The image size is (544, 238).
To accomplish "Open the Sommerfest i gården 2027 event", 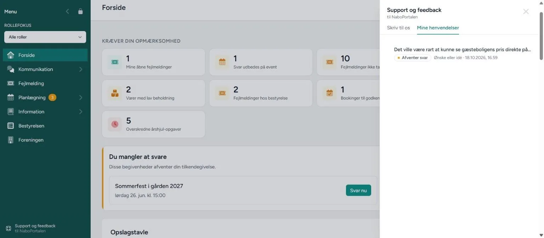I will click(x=149, y=186).
